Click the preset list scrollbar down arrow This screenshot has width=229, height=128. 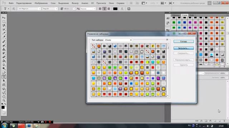[168, 96]
